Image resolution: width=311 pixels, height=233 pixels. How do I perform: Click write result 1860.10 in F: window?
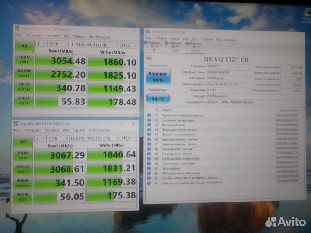coord(112,62)
